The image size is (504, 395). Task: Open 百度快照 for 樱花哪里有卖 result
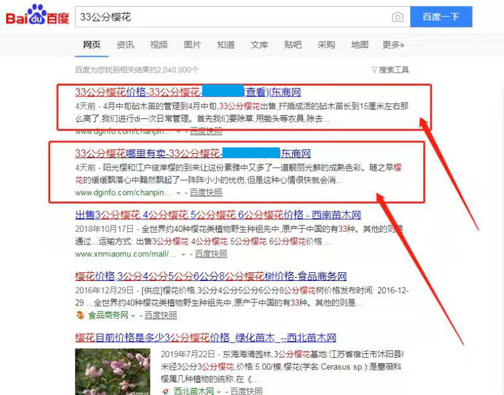(206, 193)
